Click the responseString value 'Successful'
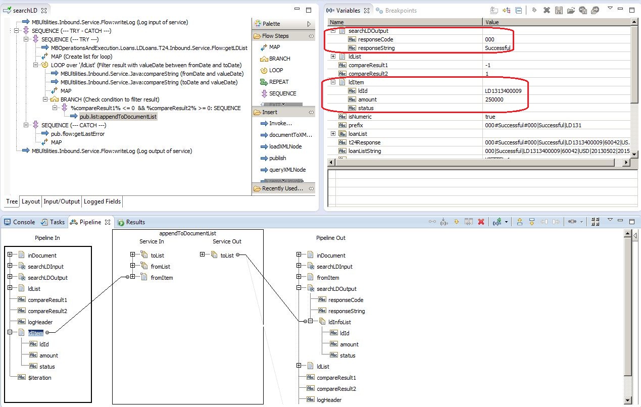Viewport: 641px width, 407px height. pyautogui.click(x=498, y=48)
